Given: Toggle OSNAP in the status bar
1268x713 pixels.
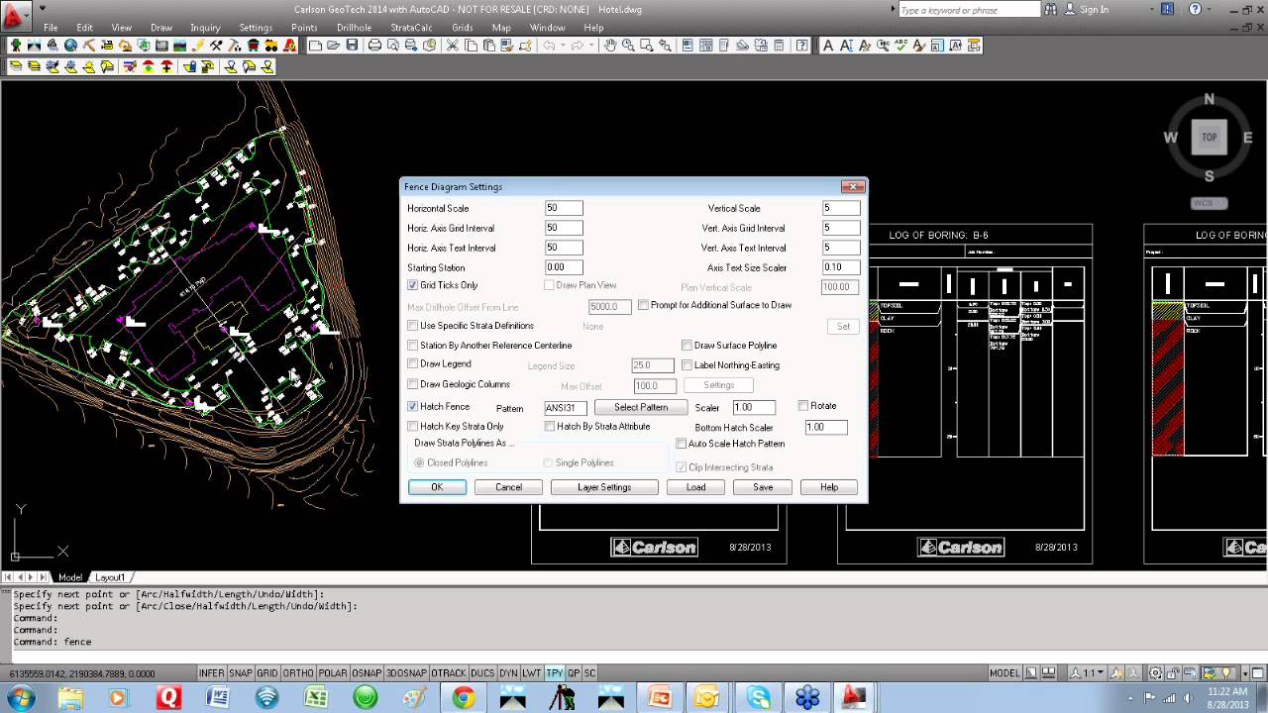Looking at the screenshot, I should coord(367,673).
